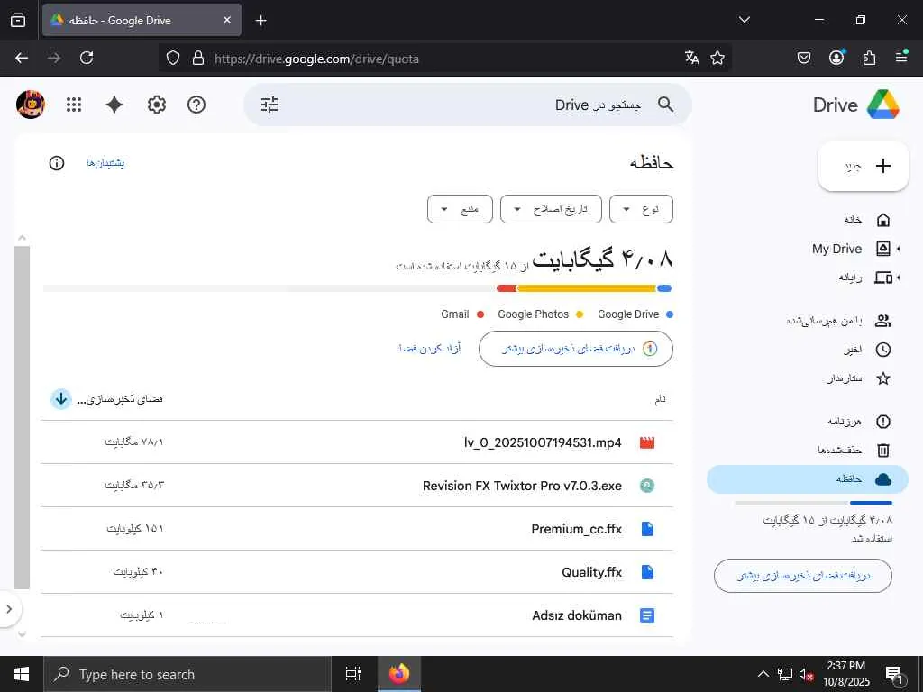Open Firefox list all tabs dropdown
The image size is (923, 692).
click(x=745, y=20)
